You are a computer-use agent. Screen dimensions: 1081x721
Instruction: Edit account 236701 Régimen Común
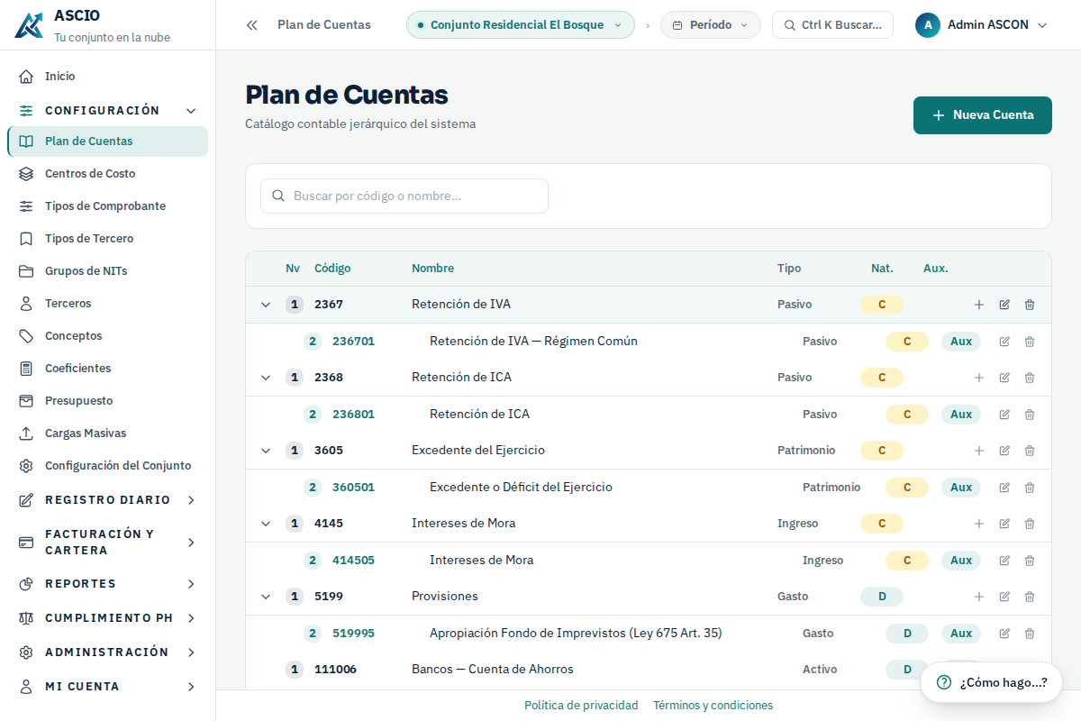1004,342
